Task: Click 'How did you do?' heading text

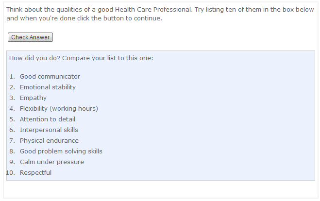Action: (x=34, y=58)
